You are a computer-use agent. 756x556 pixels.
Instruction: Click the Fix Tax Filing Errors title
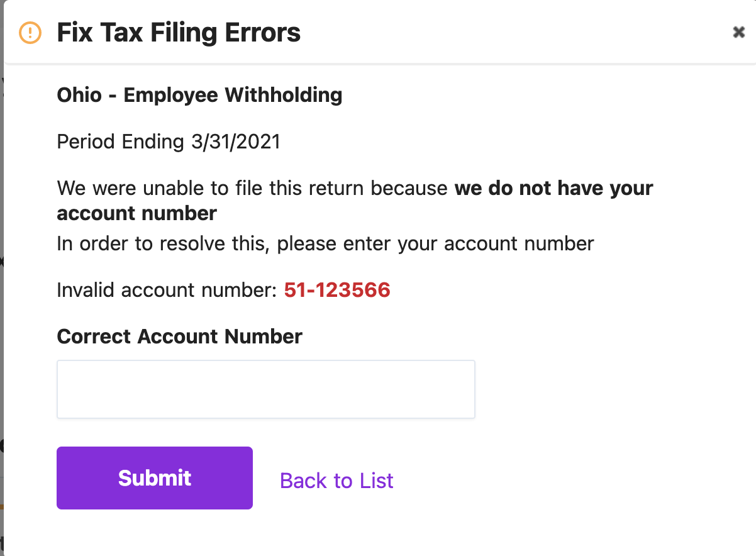tap(178, 32)
